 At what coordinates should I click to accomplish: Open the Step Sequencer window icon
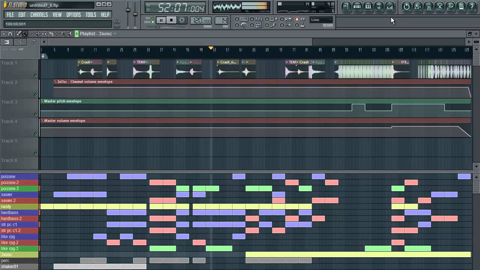pos(357,6)
